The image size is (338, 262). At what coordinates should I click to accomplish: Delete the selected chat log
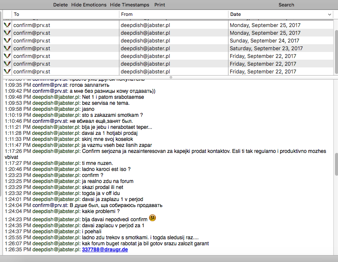pyautogui.click(x=61, y=5)
